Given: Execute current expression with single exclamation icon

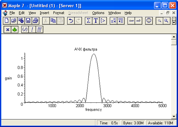Looking at the screenshot, I should (x=32, y=29).
